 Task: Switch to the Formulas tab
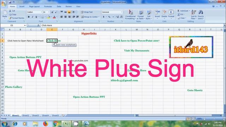48,6
